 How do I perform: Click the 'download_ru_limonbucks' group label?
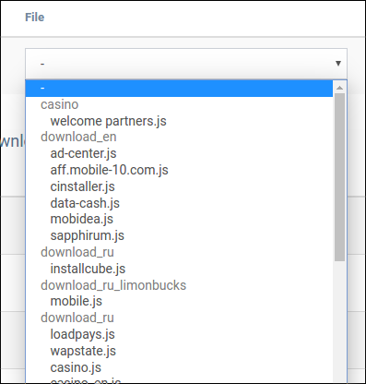pyautogui.click(x=113, y=285)
